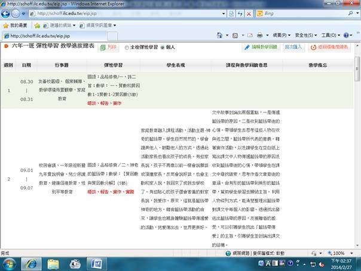The image size is (361, 271).
Task: Open Word from the Windows taskbar
Action: tap(98, 263)
